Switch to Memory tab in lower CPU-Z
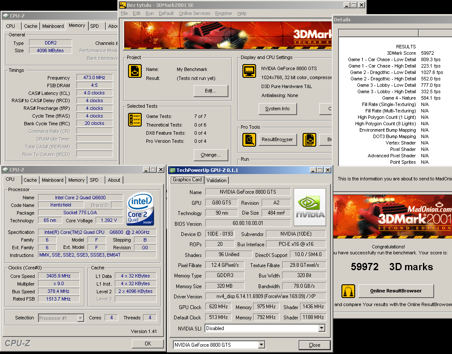 pyautogui.click(x=76, y=180)
